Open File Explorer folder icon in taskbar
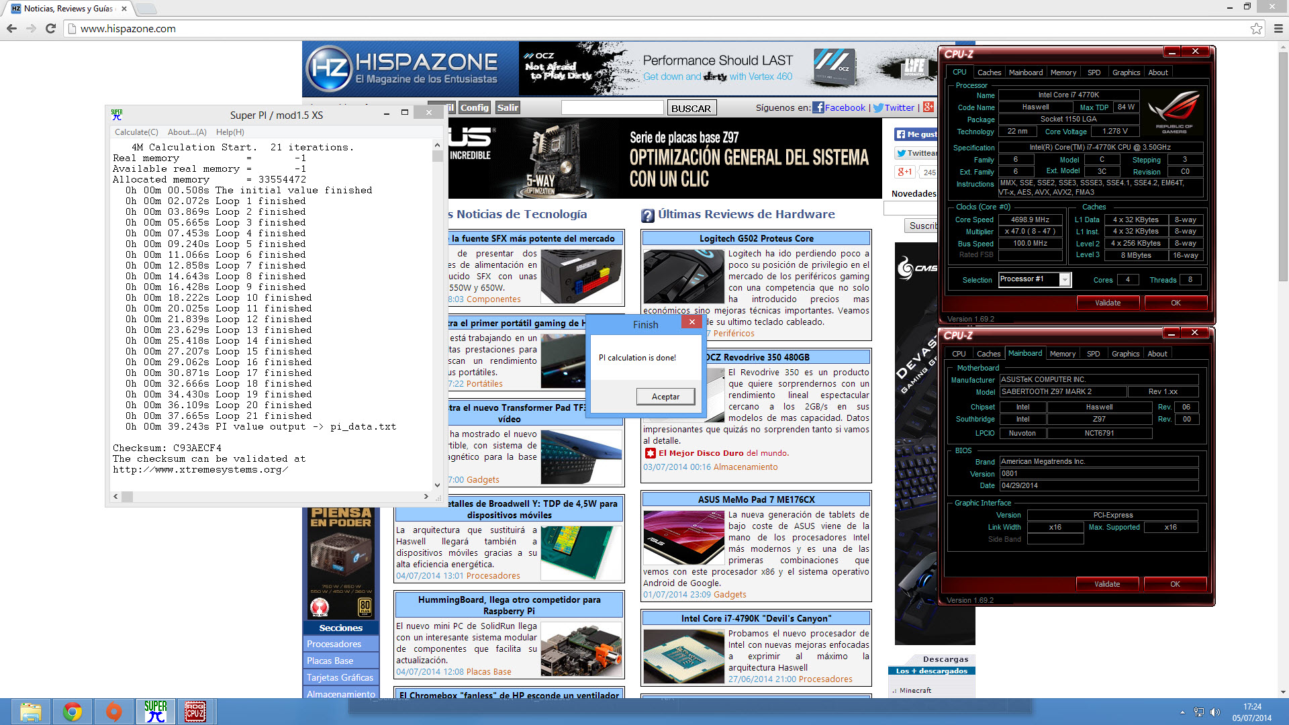The height and width of the screenshot is (725, 1289). click(x=31, y=711)
